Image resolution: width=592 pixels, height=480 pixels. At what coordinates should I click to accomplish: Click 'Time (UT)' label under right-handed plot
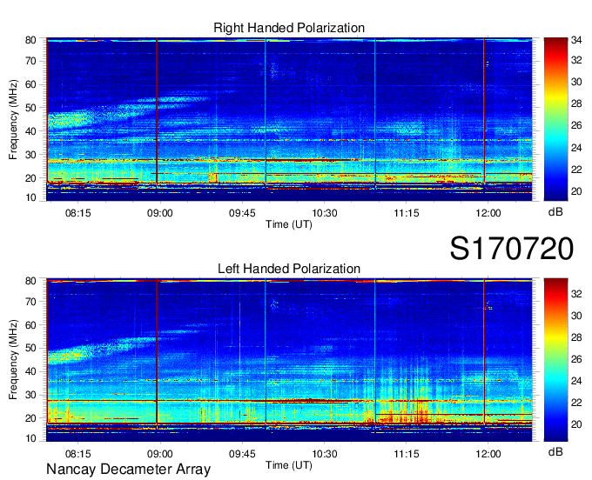[289, 224]
